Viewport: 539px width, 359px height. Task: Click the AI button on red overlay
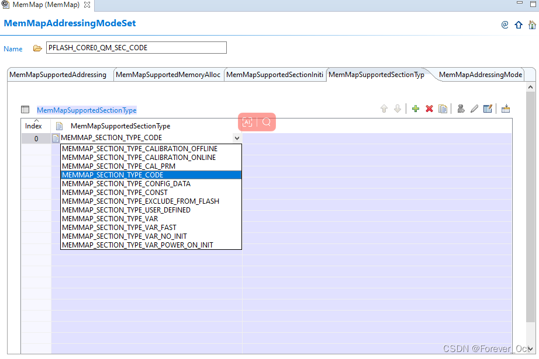click(x=247, y=122)
